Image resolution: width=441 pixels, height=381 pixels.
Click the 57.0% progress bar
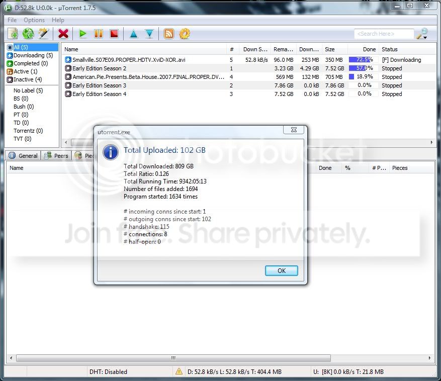click(x=363, y=68)
